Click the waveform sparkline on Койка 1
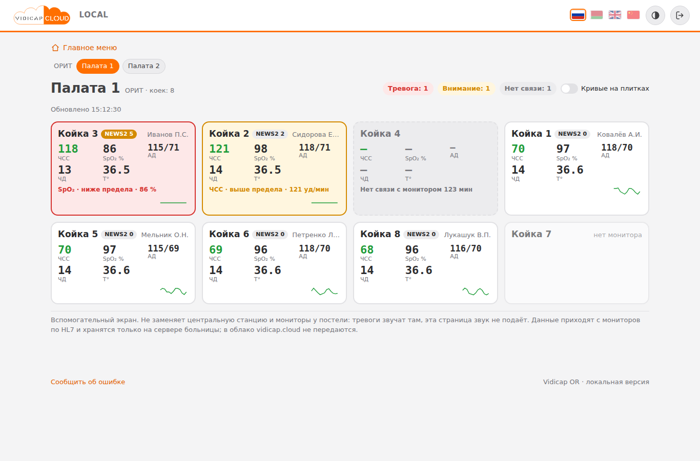 pos(627,191)
